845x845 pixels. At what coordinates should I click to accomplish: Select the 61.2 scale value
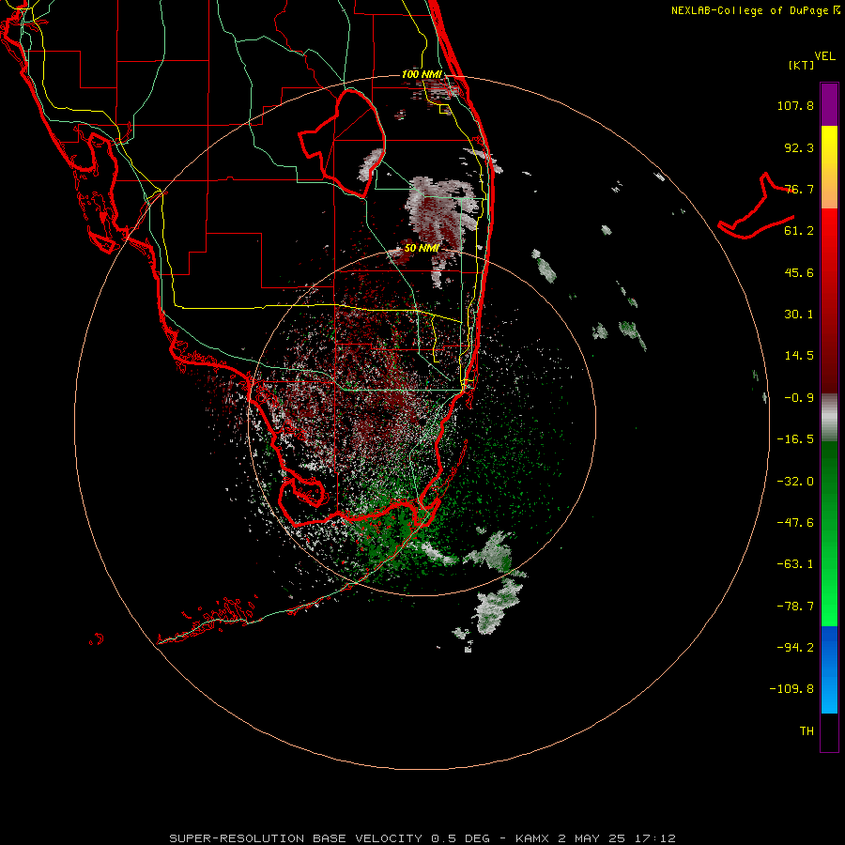point(799,231)
